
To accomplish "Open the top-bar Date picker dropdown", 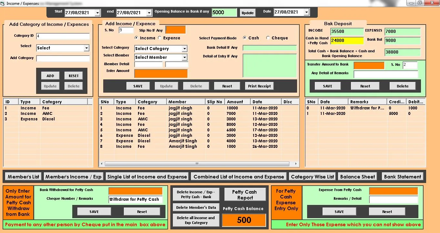I will pos(306,12).
